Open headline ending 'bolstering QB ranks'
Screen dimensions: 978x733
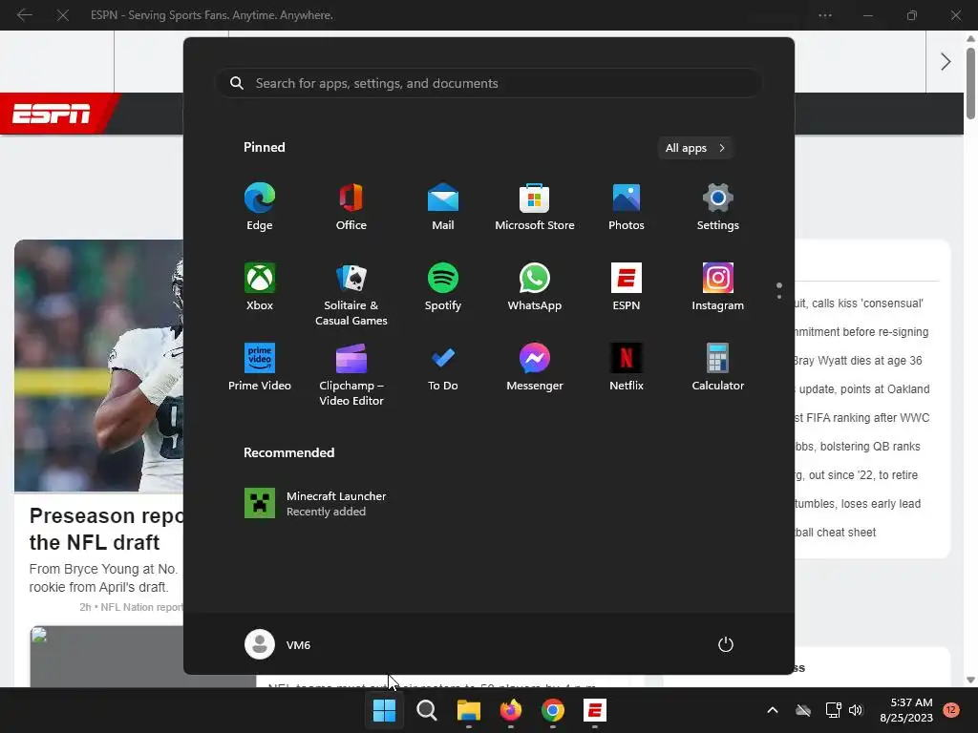857,447
